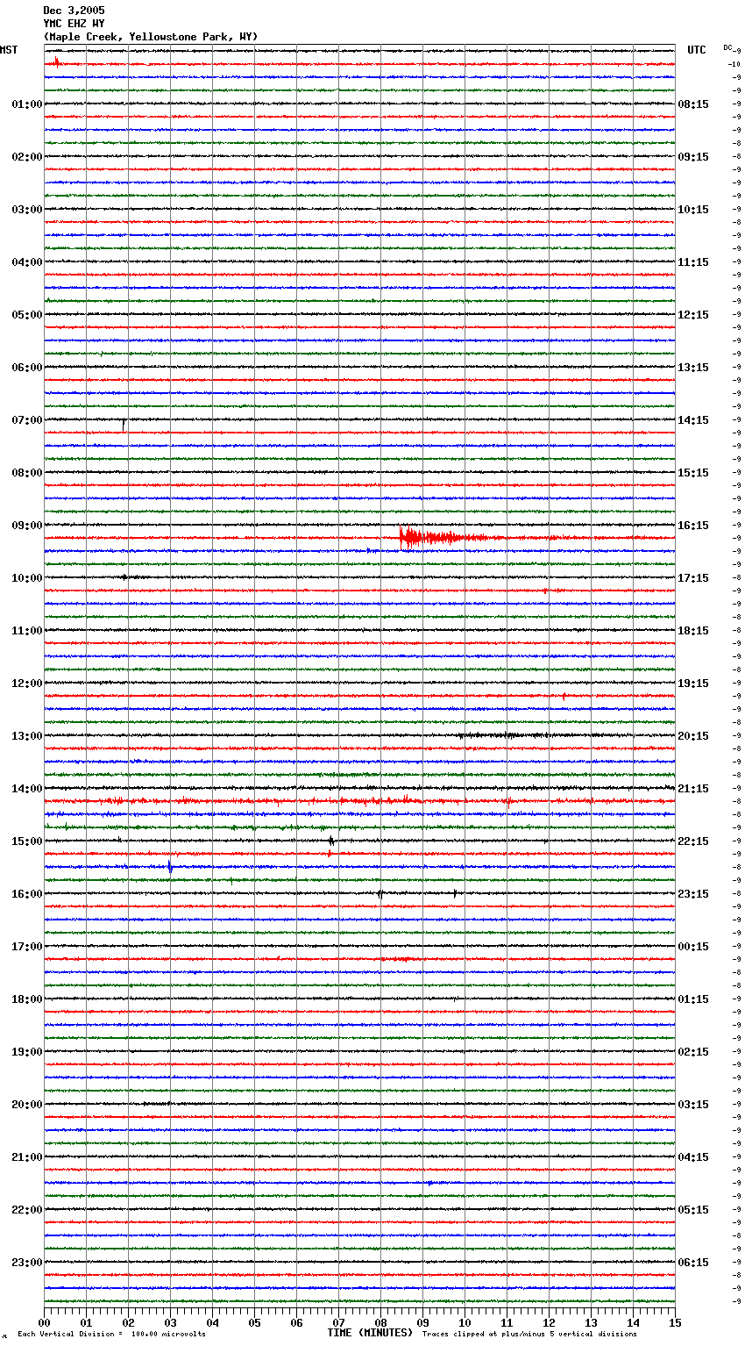Click the "23:00" MST time label

27,1263
